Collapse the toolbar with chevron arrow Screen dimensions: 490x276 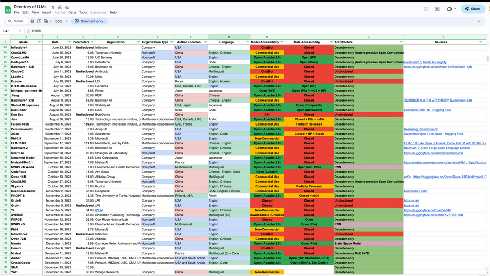click(479, 21)
